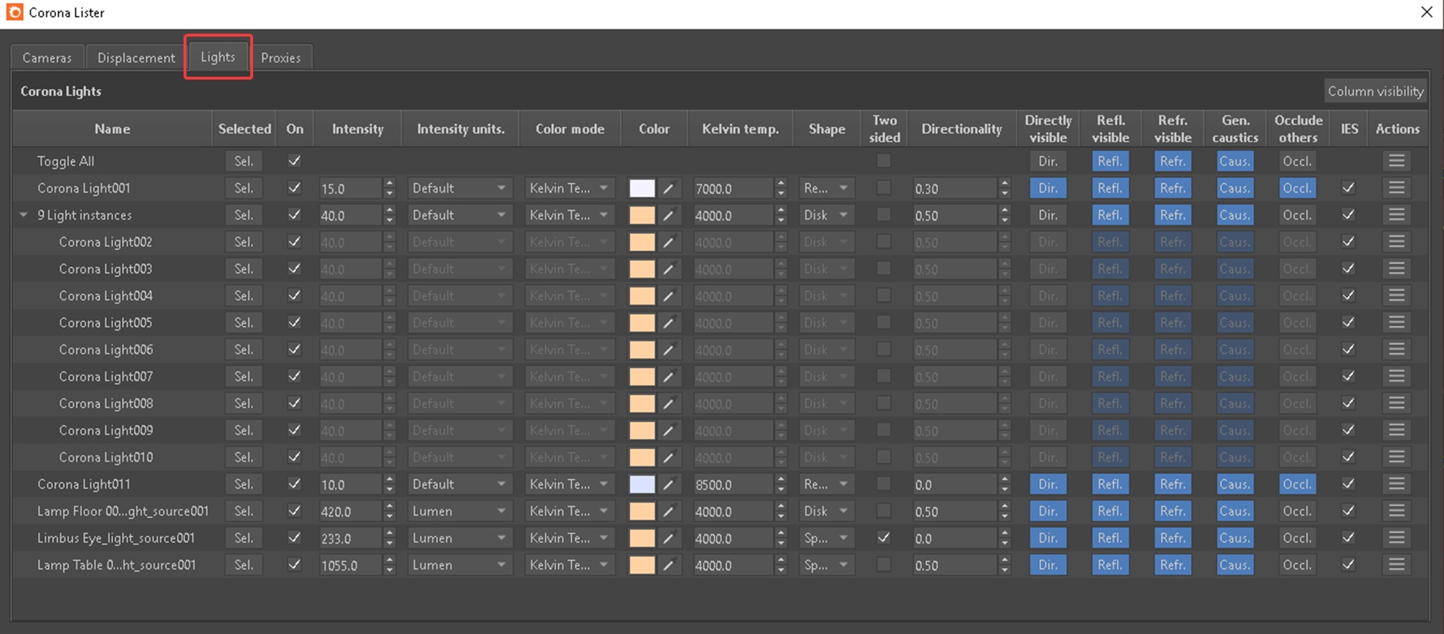Switch to the Cameras tab

point(47,57)
